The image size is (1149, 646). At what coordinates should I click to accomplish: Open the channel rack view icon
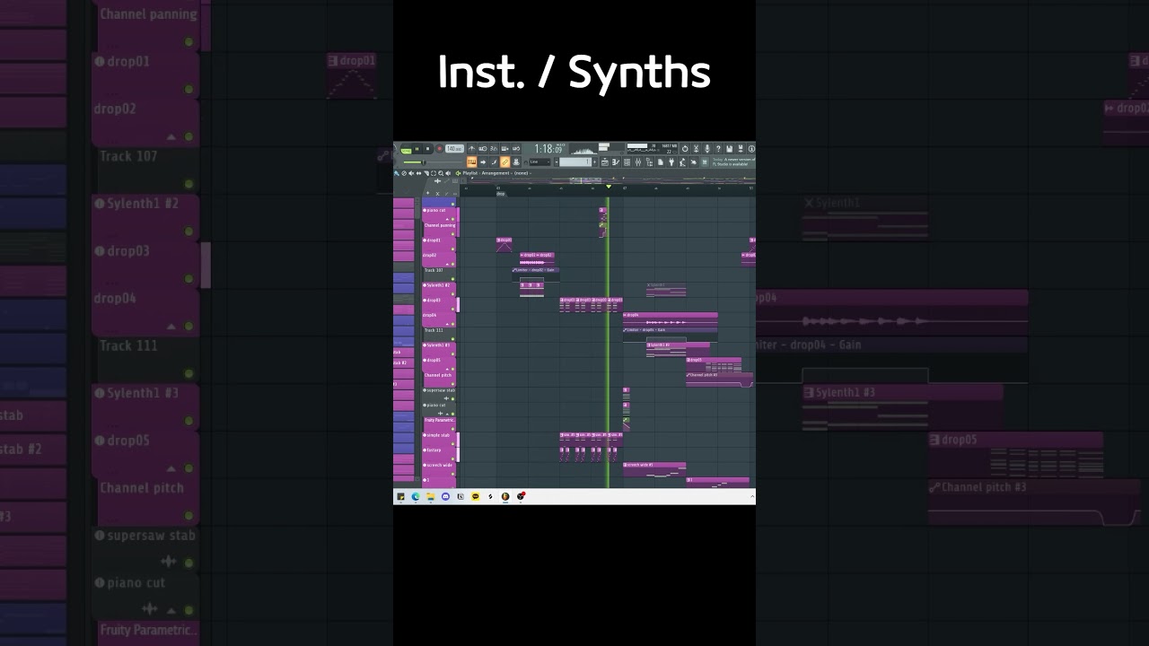tap(627, 161)
